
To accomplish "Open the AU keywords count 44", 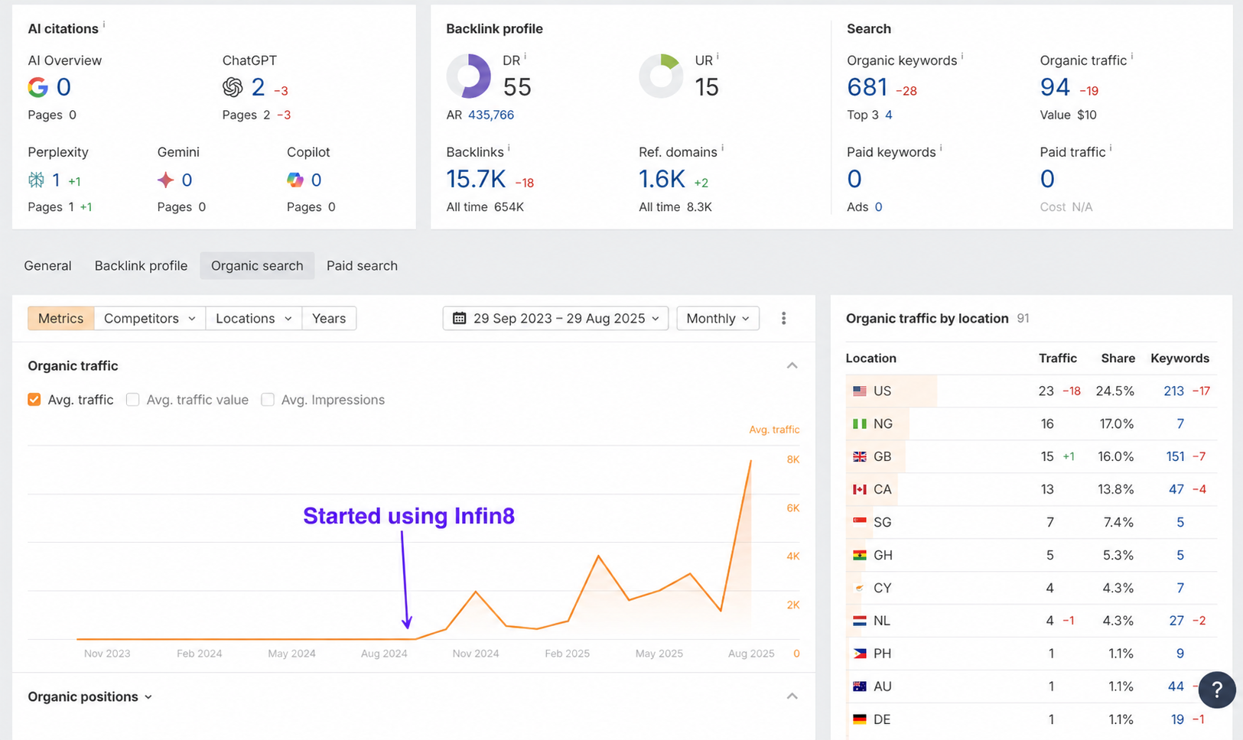I will 1176,686.
